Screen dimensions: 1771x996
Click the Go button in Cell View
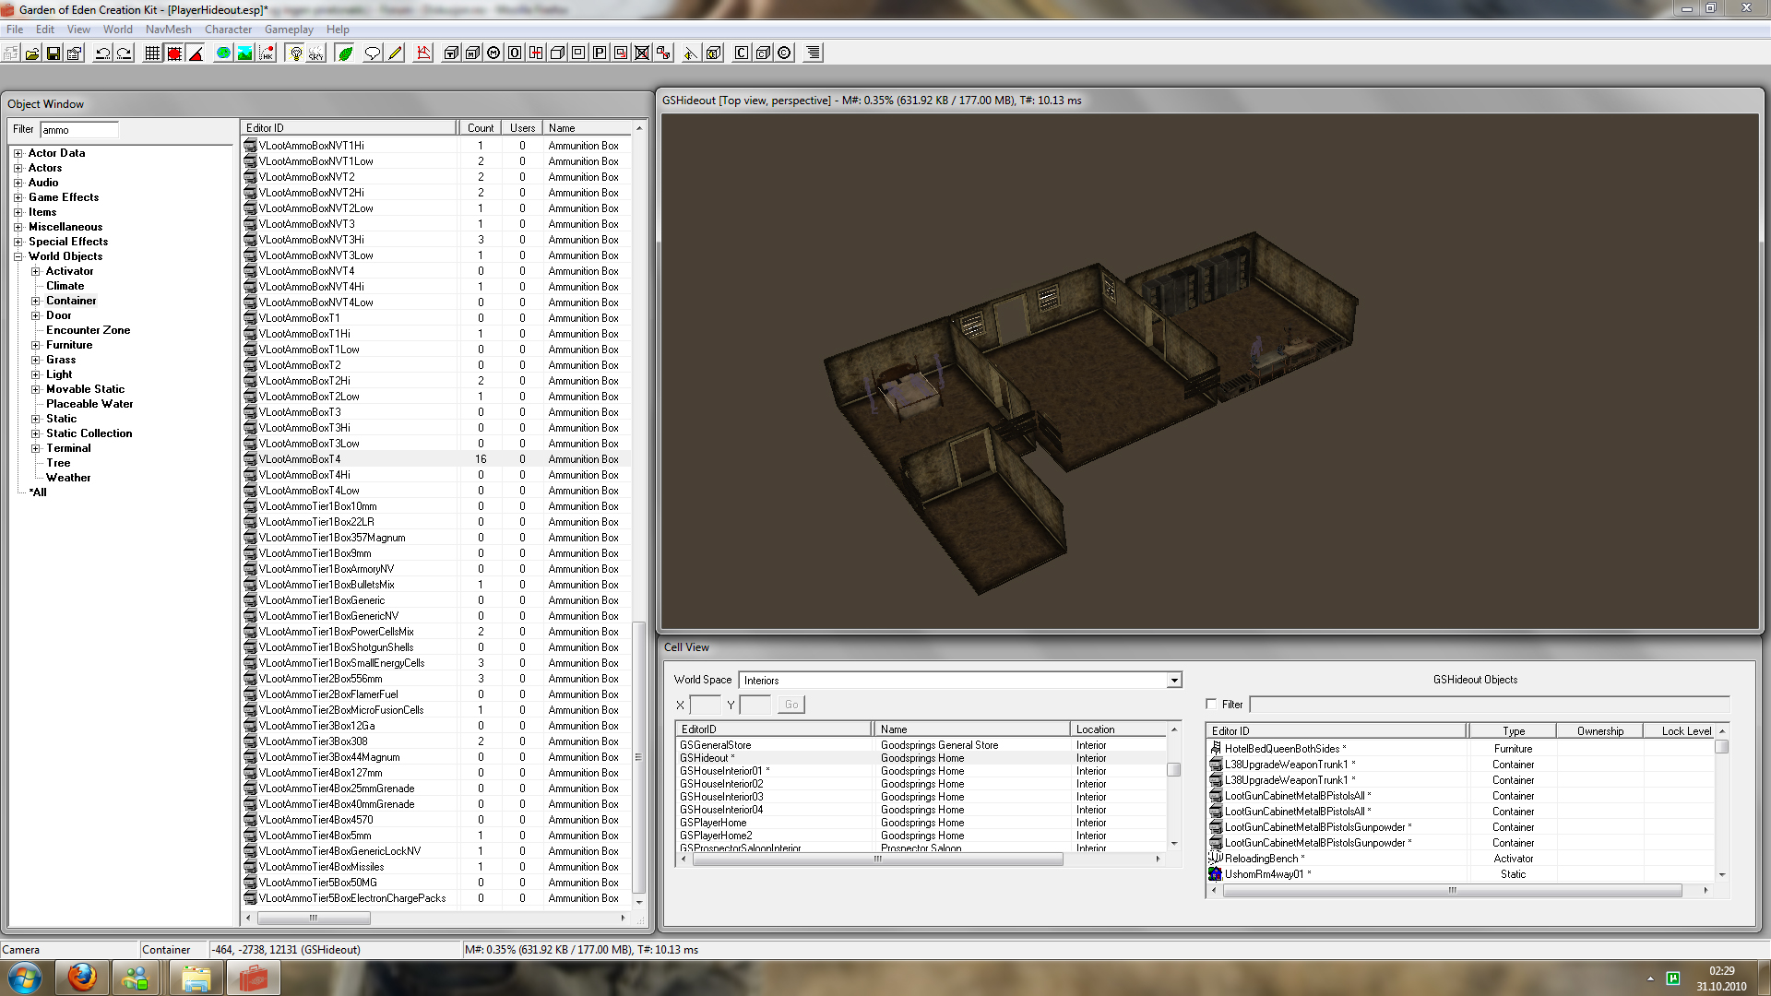pos(790,705)
